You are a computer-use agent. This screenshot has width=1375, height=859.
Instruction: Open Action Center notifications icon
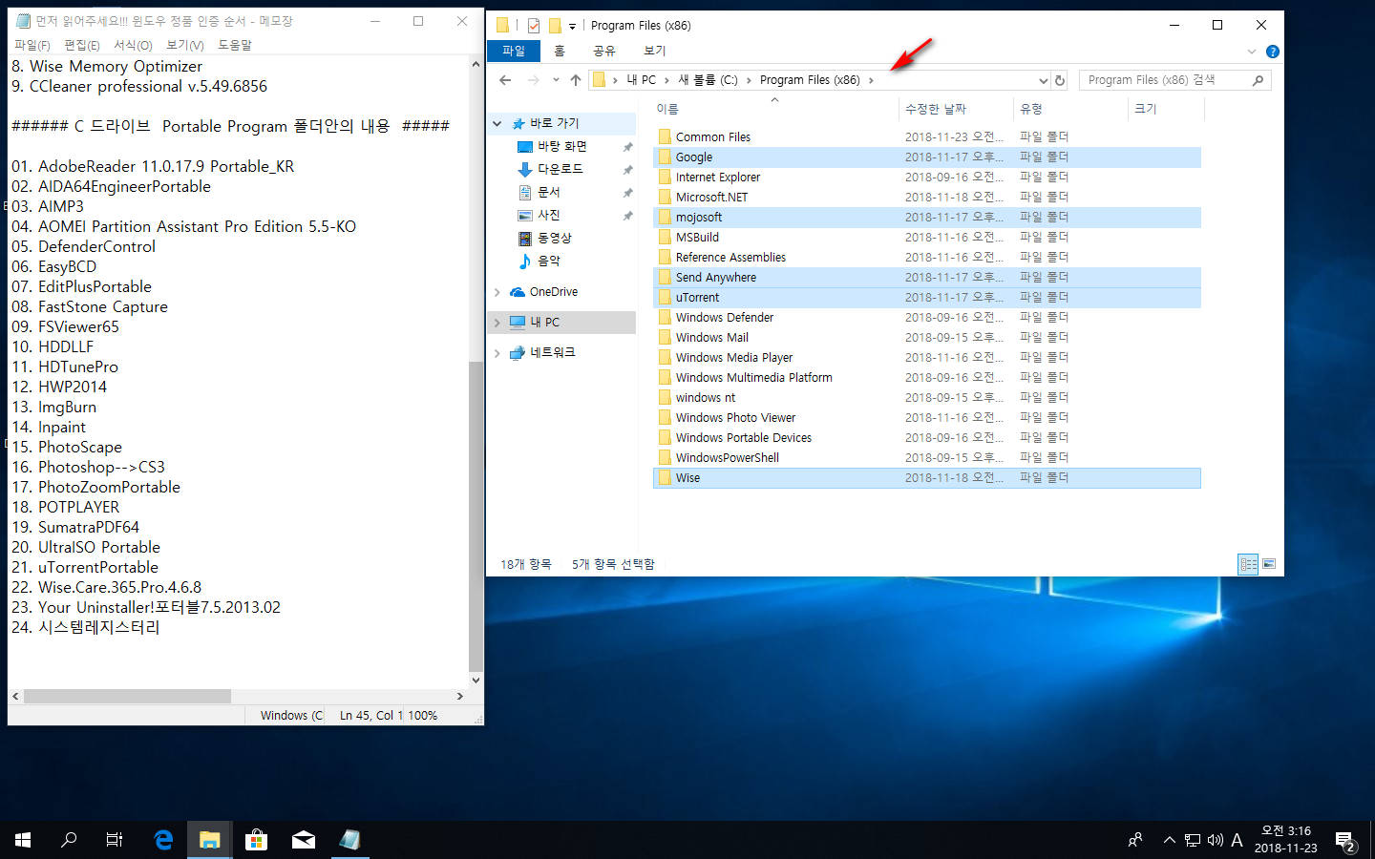1345,841
